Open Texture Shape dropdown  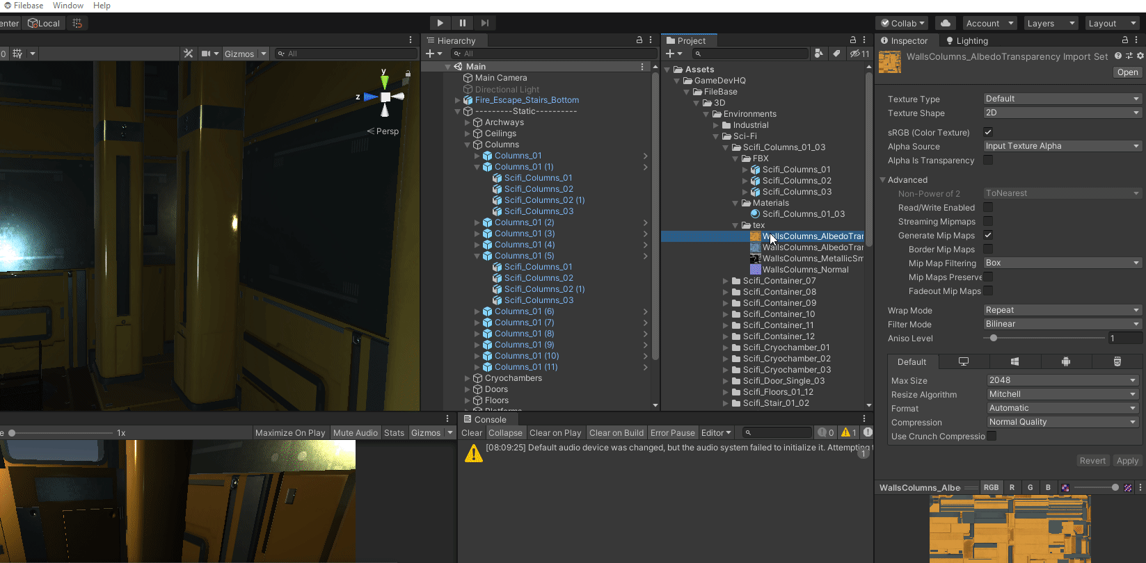[x=1063, y=113]
